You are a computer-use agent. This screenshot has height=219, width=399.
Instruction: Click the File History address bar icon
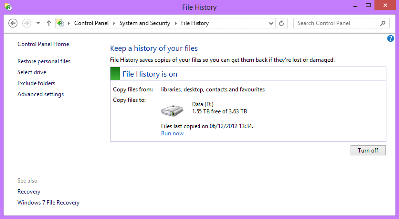tap(60, 23)
